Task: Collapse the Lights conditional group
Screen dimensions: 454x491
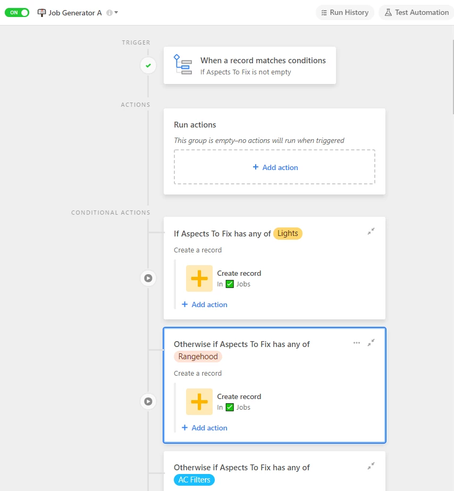Action: (371, 231)
